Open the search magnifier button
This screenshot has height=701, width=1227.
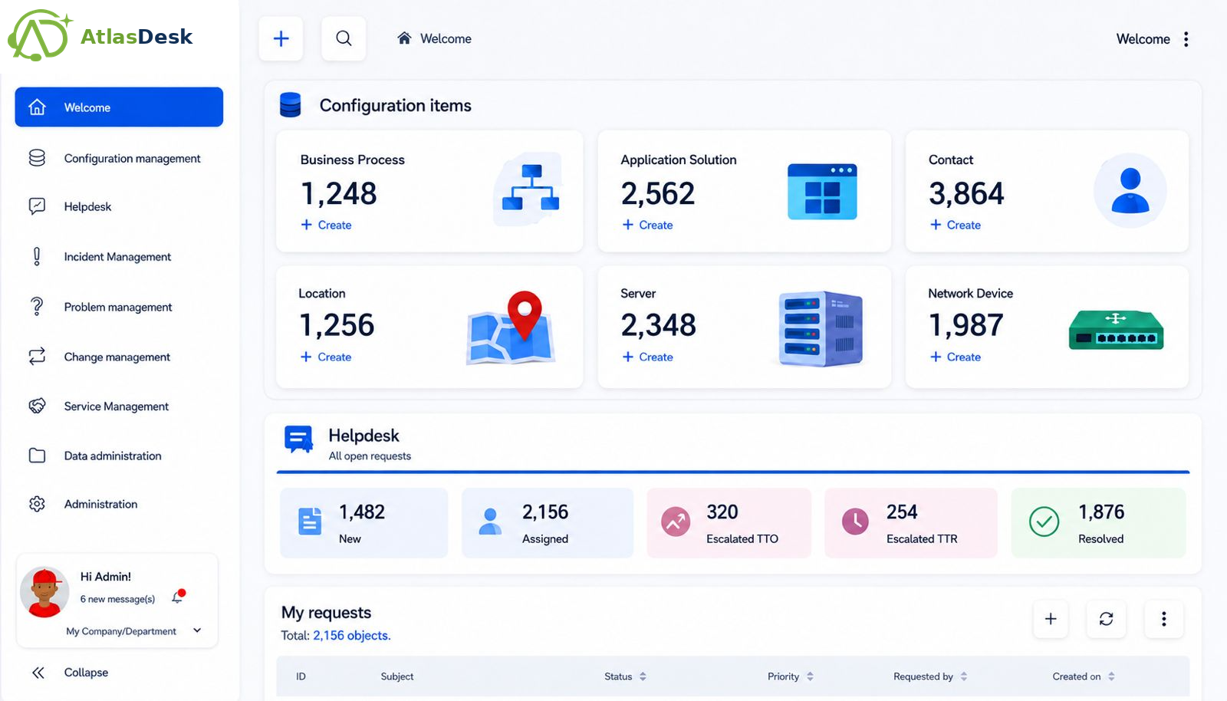pyautogui.click(x=344, y=38)
